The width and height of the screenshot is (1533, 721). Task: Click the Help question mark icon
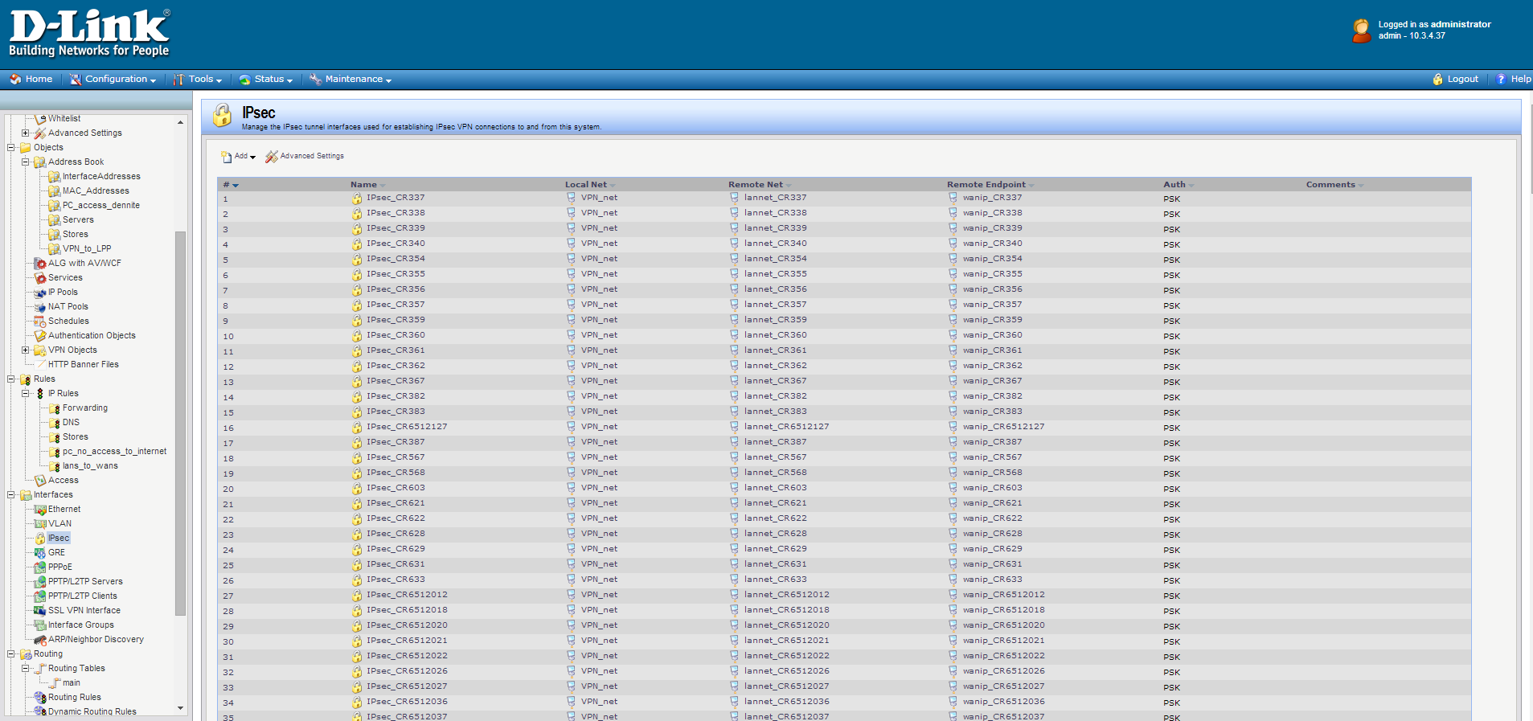pos(1500,80)
